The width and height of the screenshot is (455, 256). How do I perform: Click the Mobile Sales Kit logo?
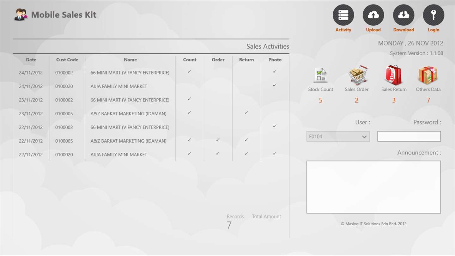pyautogui.click(x=21, y=15)
